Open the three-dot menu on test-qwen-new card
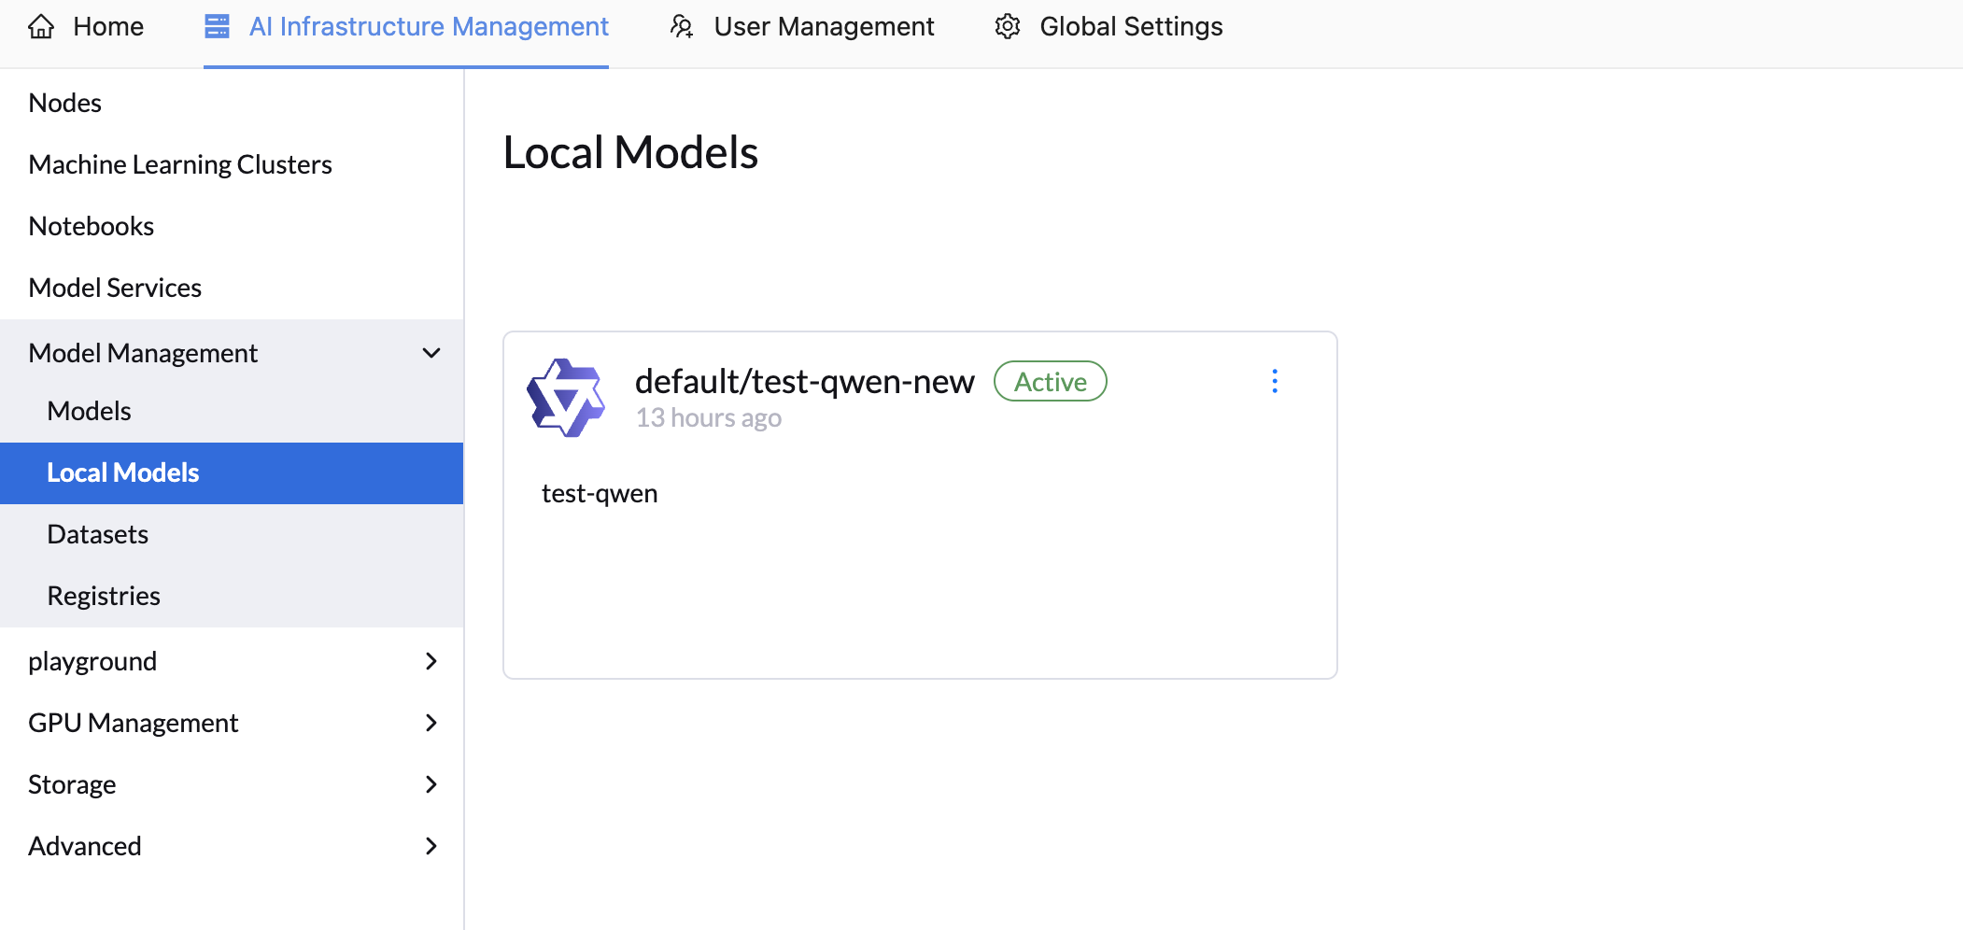The width and height of the screenshot is (1963, 930). click(x=1275, y=381)
